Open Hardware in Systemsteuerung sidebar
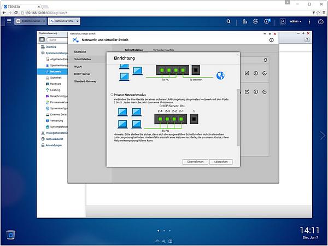The width and height of the screenshot is (328, 246). click(x=54, y=84)
